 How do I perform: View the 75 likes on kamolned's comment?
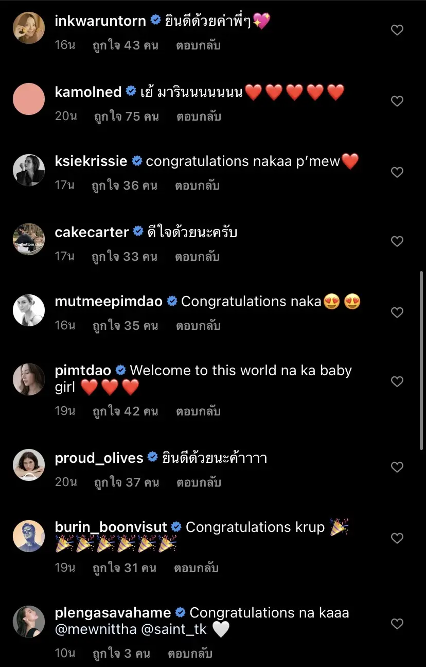(x=126, y=116)
